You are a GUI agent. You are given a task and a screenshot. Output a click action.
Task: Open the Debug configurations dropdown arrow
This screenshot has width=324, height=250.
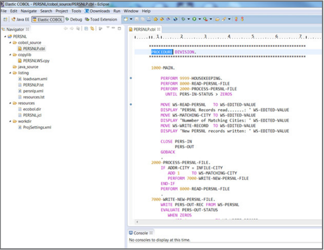188,19
